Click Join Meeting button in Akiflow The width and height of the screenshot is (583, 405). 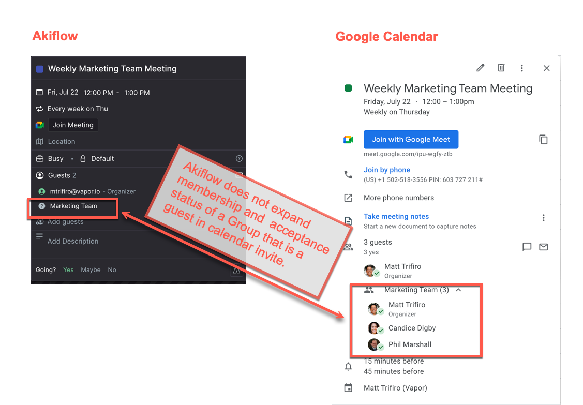73,125
